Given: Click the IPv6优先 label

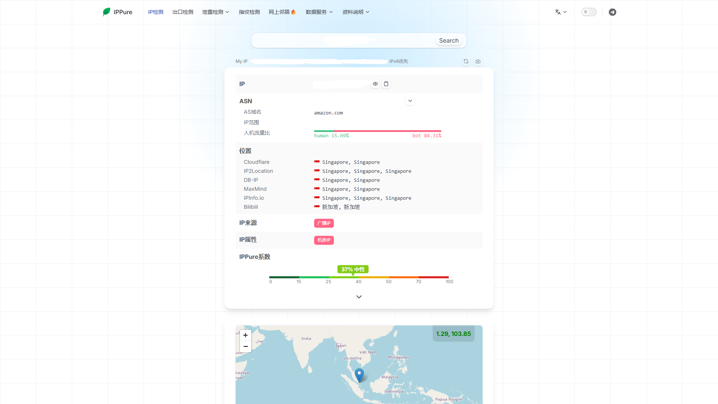Looking at the screenshot, I should point(399,61).
